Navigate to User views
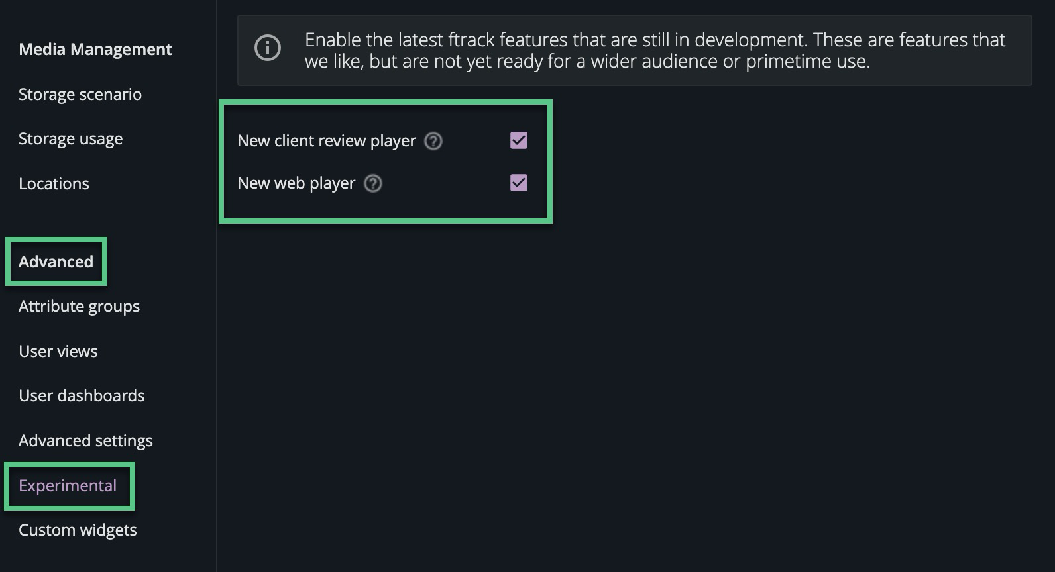 58,352
